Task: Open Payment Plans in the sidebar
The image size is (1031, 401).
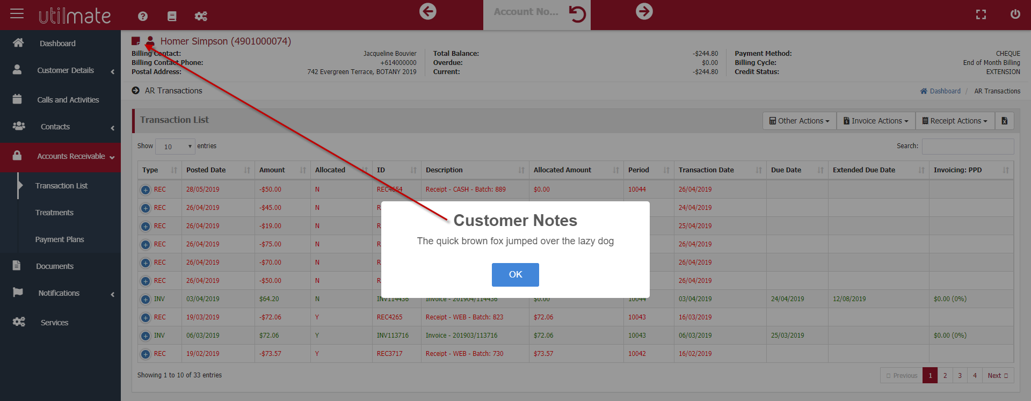Action: 60,239
